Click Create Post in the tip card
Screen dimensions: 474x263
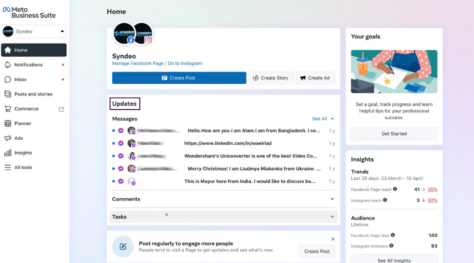(317, 251)
